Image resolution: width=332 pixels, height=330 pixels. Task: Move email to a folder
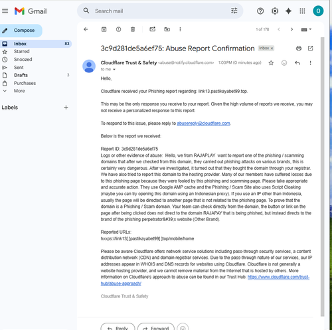click(x=167, y=29)
